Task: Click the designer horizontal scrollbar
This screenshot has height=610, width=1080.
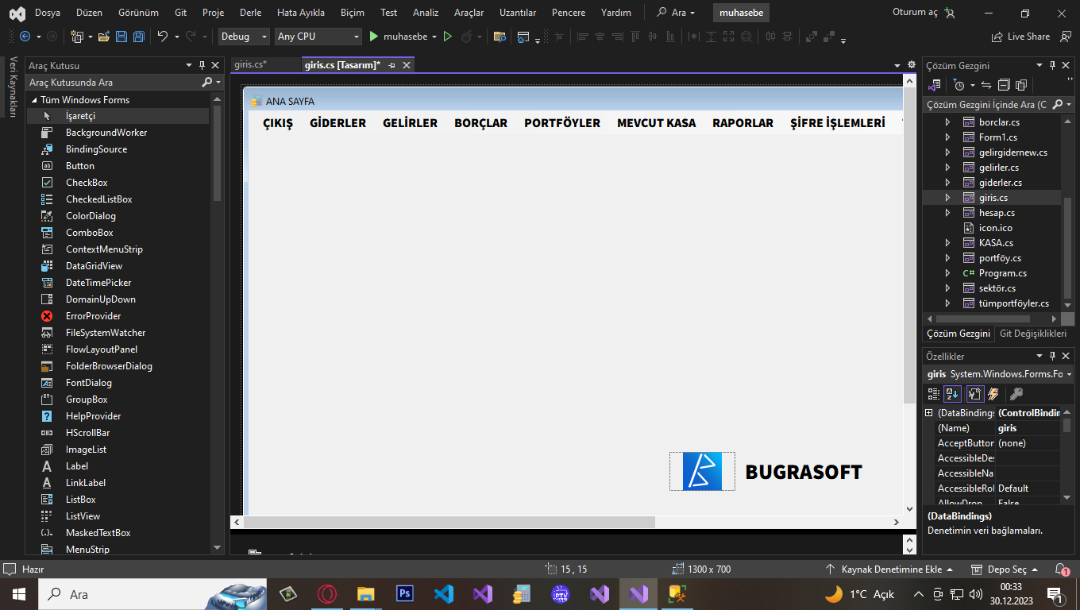Action: point(449,523)
